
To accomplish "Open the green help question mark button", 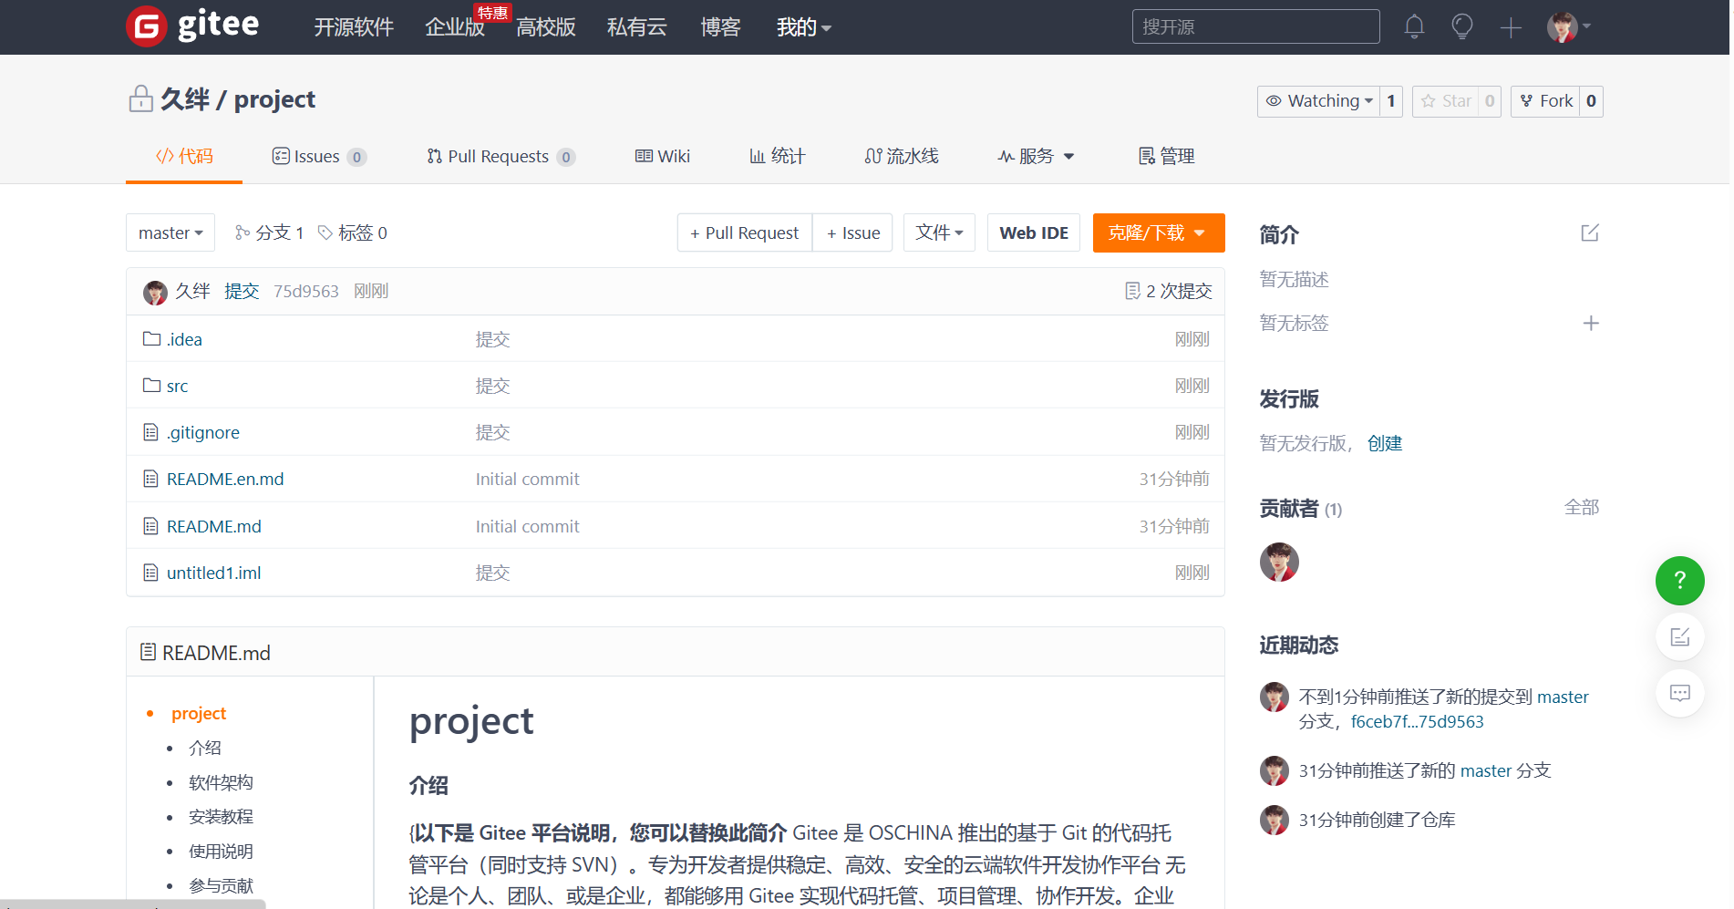I will coord(1679,581).
